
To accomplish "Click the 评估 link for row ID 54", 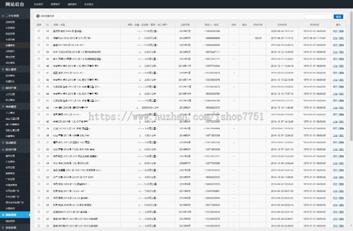I will 335,31.
